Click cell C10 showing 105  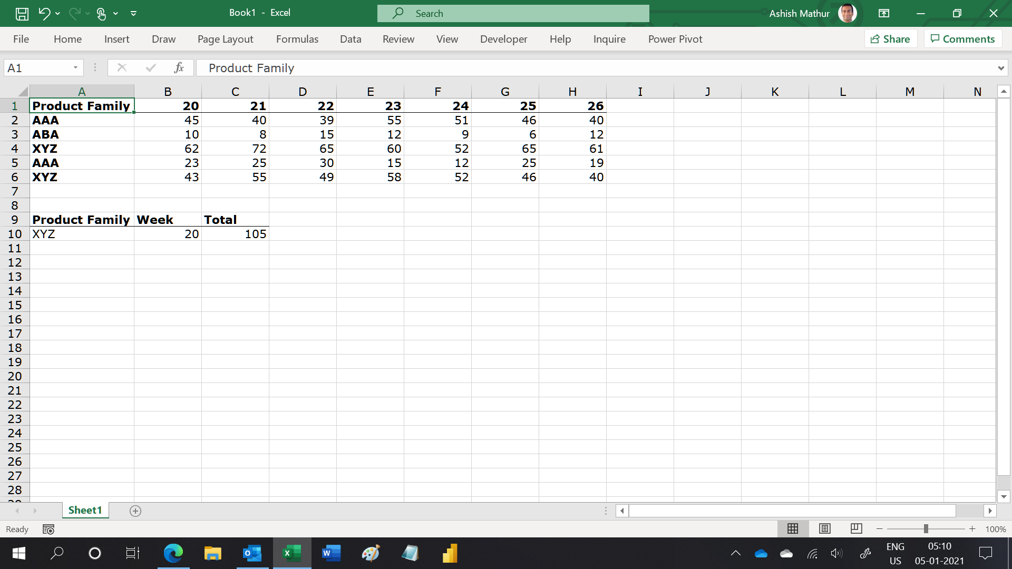click(x=235, y=234)
